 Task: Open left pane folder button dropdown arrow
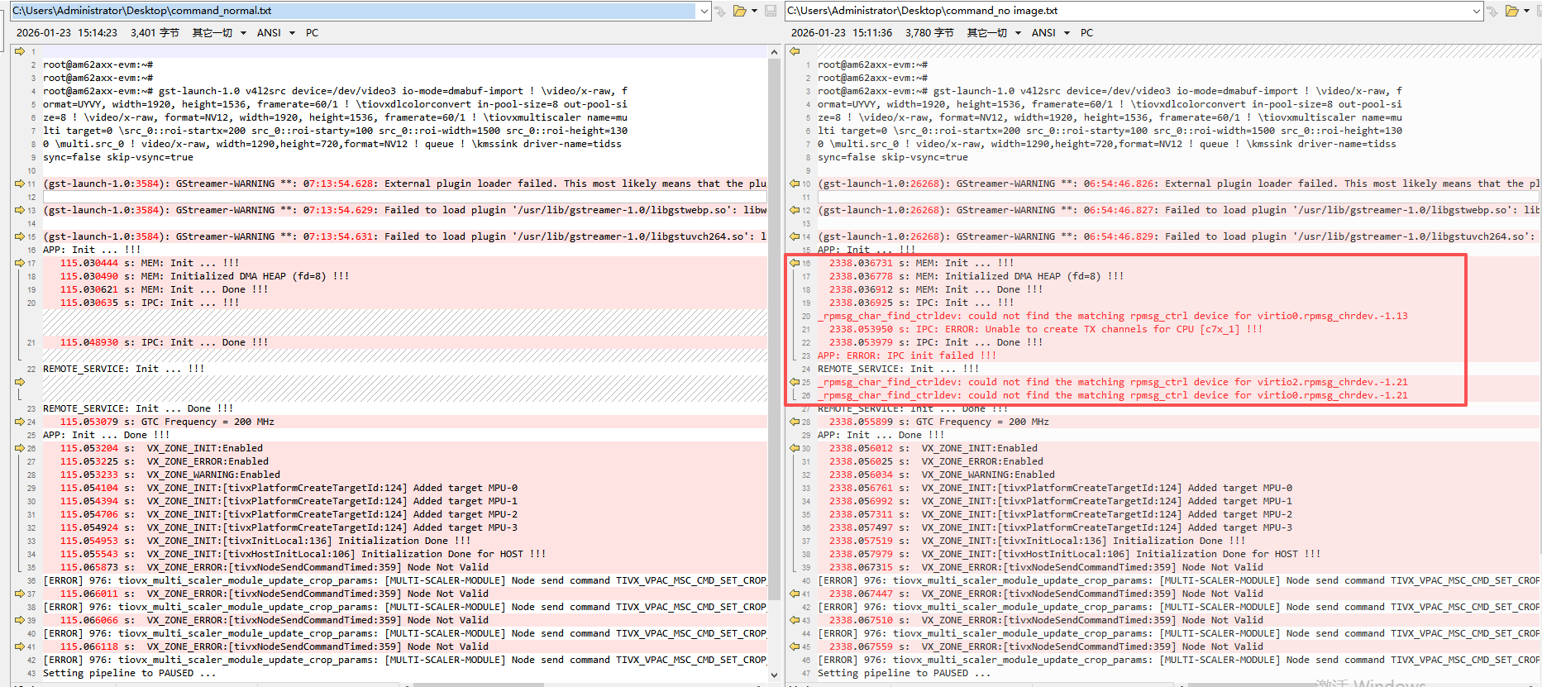[x=754, y=11]
